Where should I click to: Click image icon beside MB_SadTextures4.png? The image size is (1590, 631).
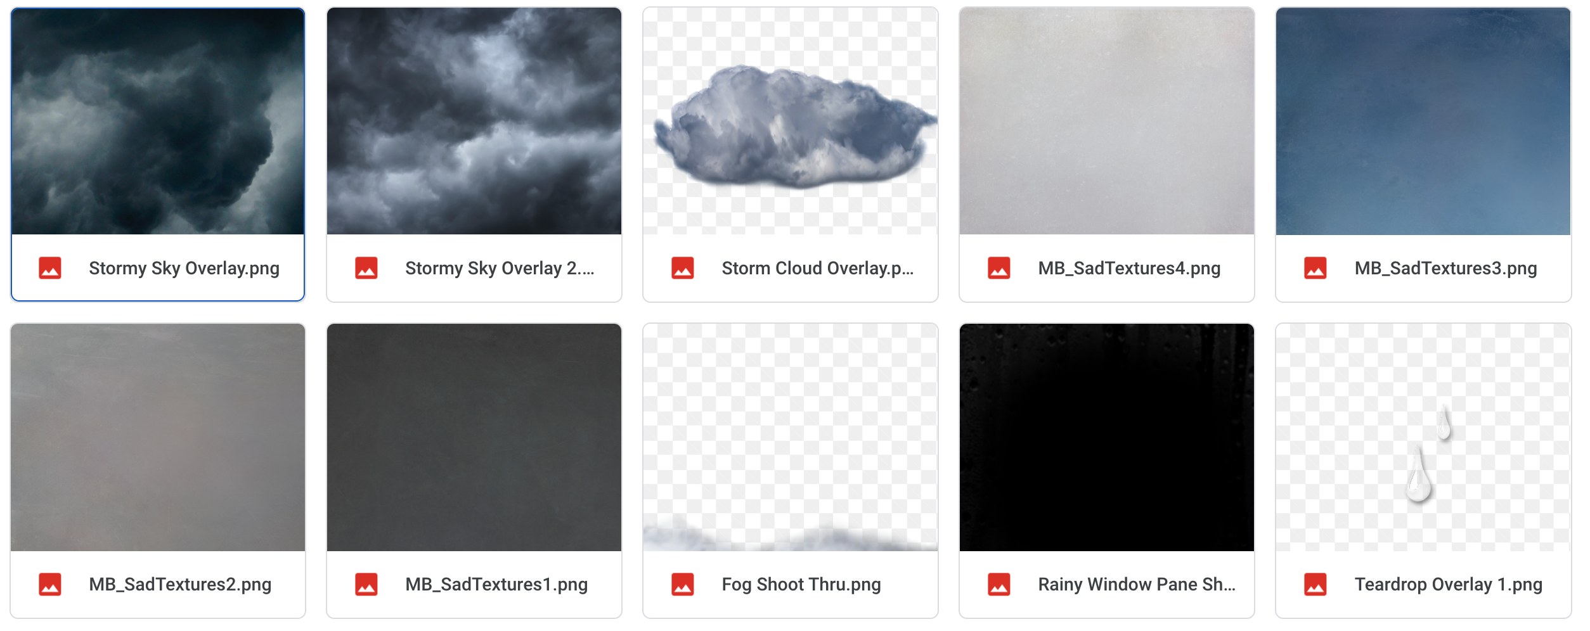coord(999,268)
